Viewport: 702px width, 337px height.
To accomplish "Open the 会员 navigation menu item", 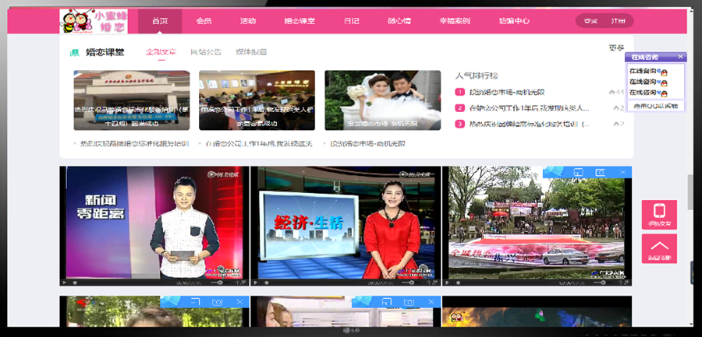I will (204, 21).
